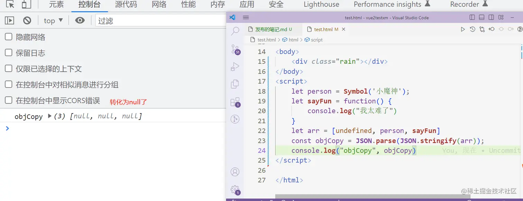
Task: Switch to the 网络 tab
Action: [159, 4]
